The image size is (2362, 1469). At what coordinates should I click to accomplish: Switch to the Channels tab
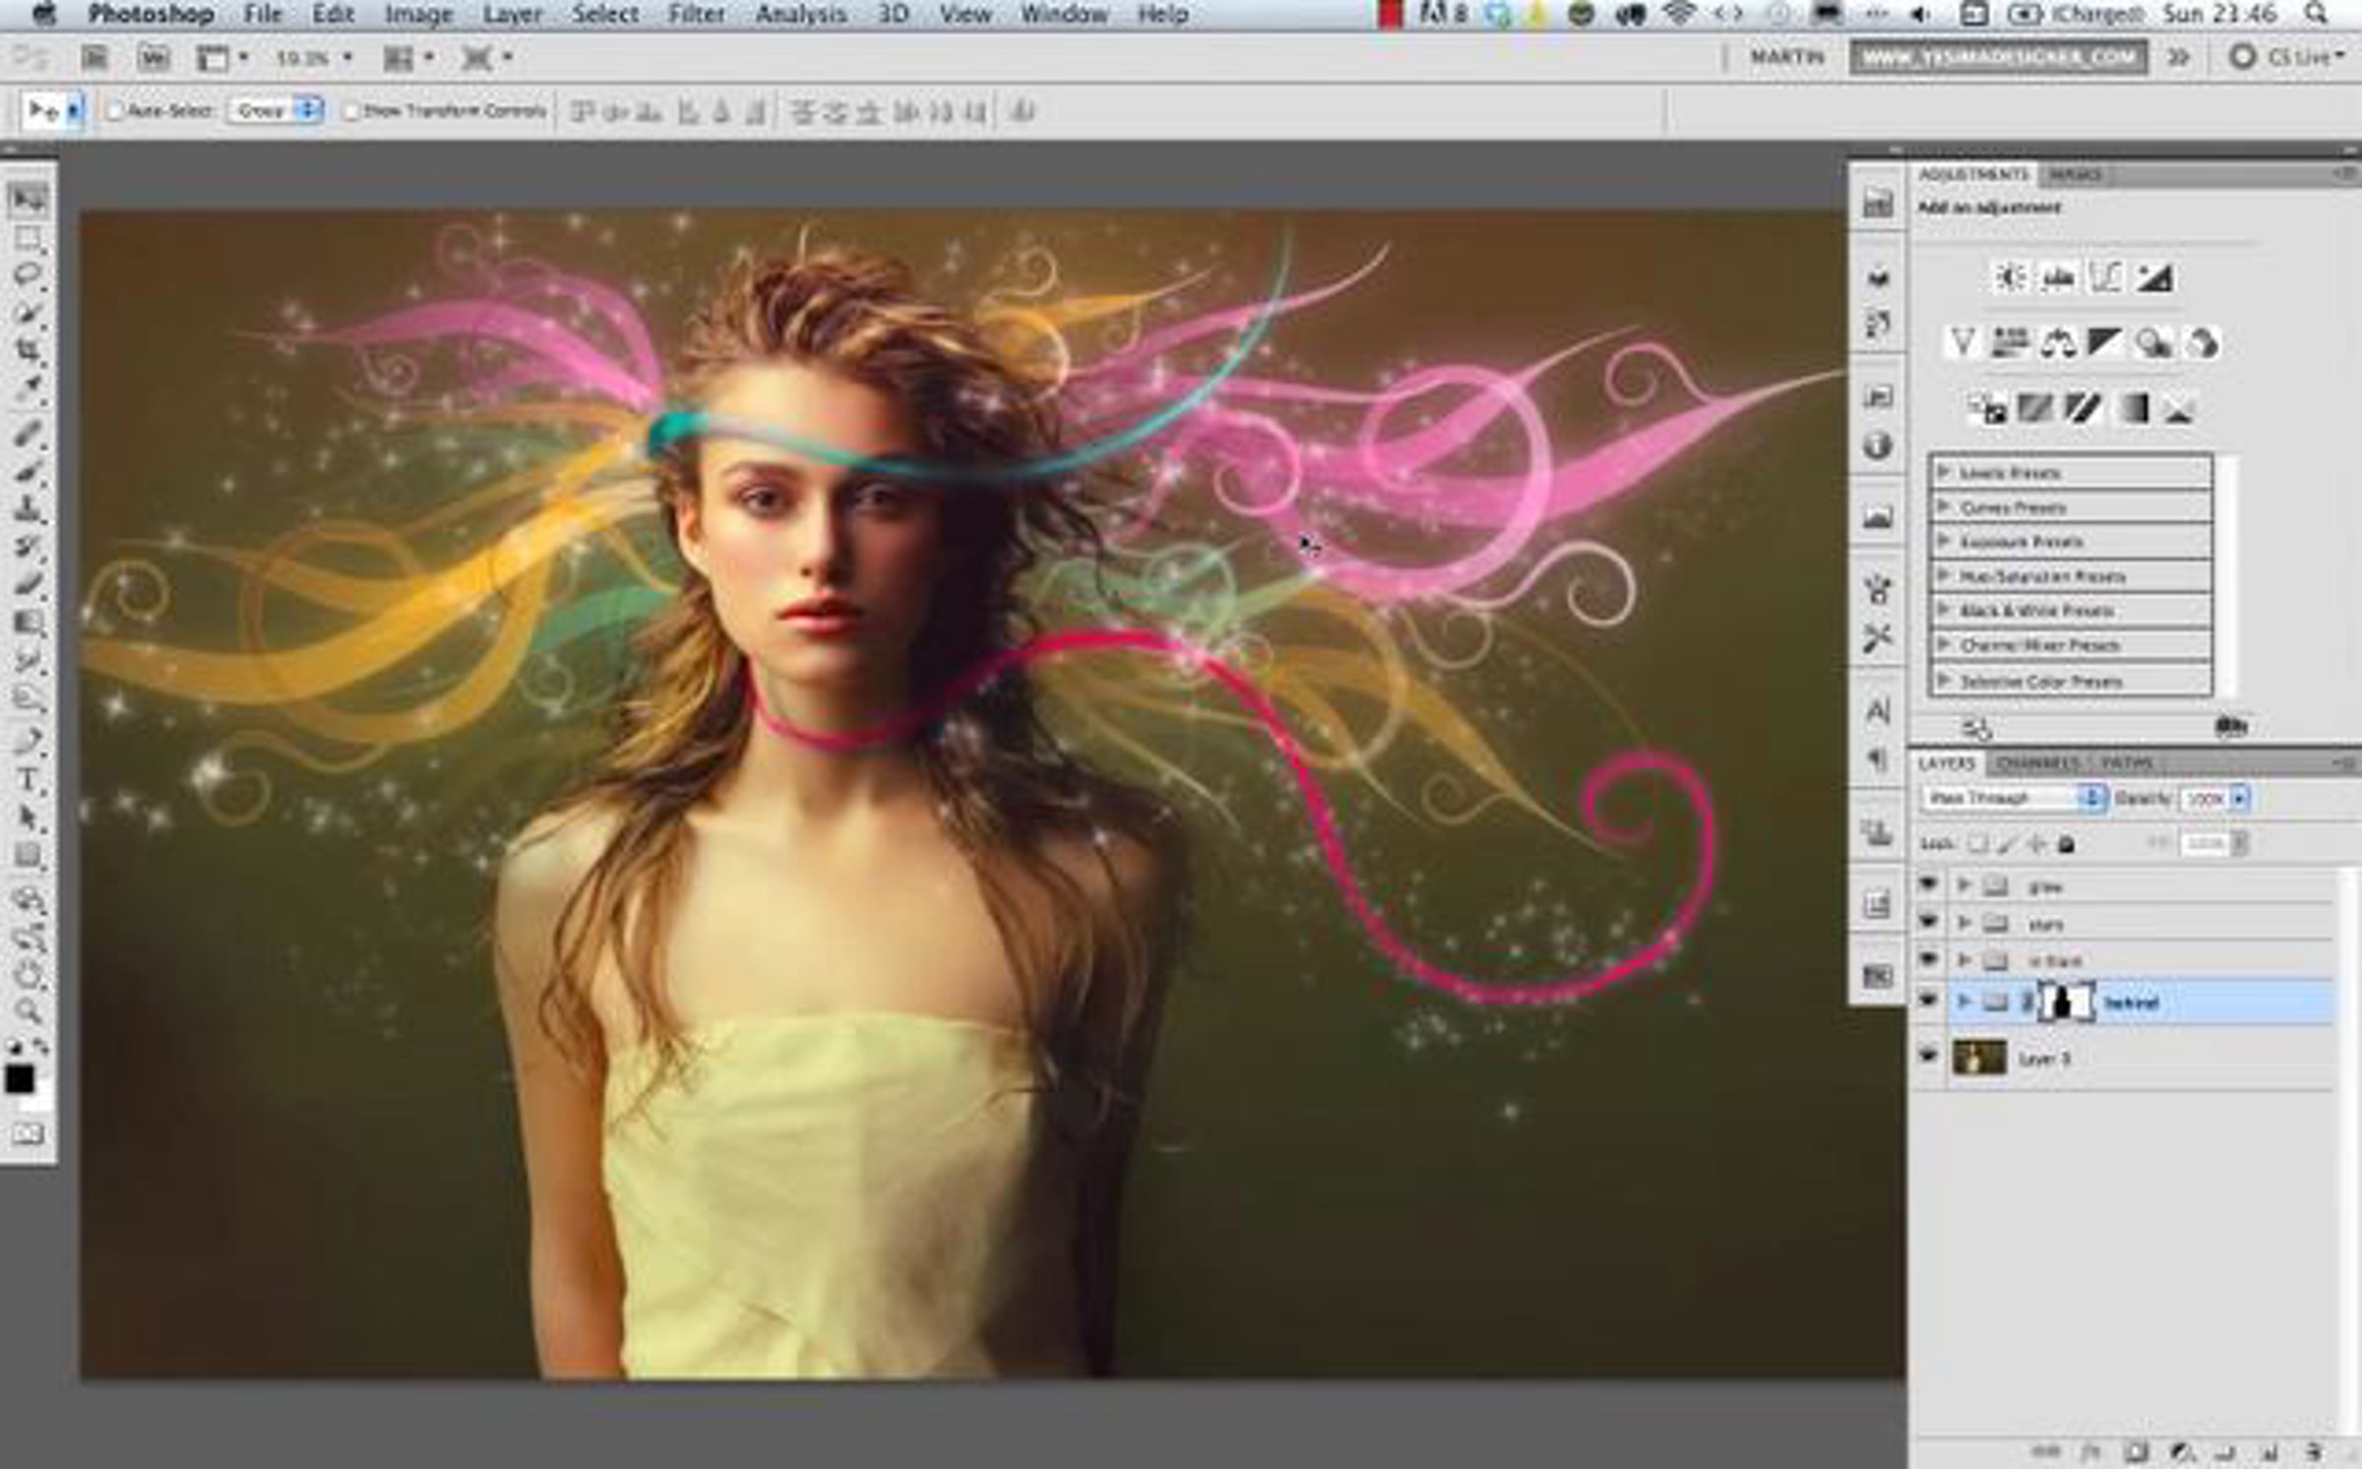click(x=2038, y=764)
